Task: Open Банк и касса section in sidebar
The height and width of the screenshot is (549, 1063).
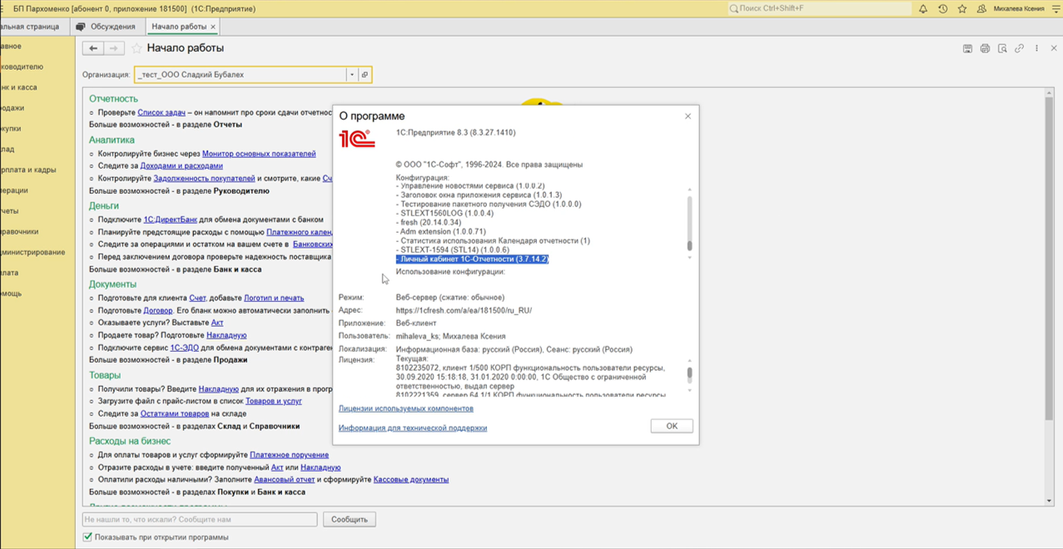Action: pyautogui.click(x=18, y=87)
